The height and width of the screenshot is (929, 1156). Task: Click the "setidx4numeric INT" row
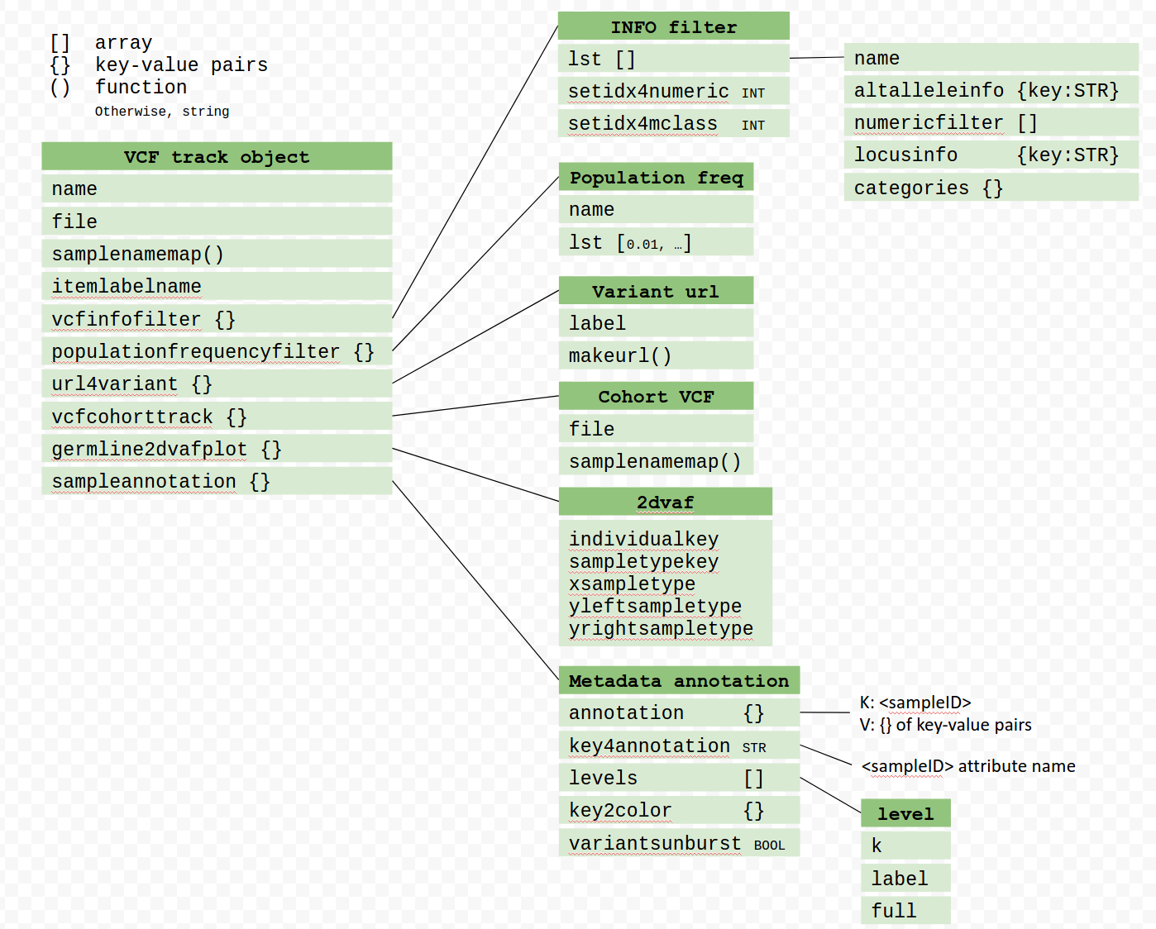(x=673, y=92)
